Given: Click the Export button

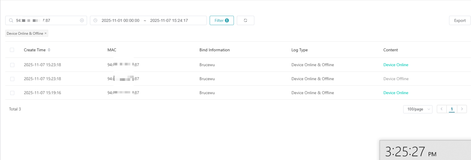Looking at the screenshot, I should click(x=460, y=20).
